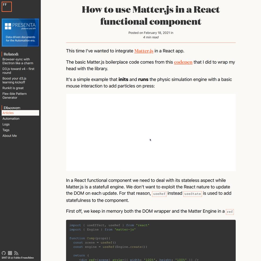Click the inline 'ref' code snippet
Image resolution: width=261 pixels, height=261 pixels.
[230, 212]
